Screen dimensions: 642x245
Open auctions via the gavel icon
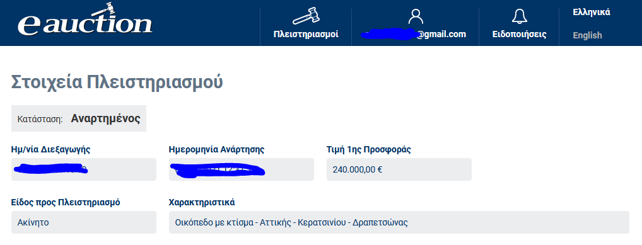306,16
